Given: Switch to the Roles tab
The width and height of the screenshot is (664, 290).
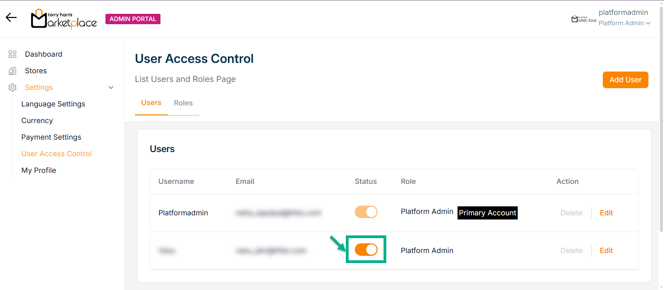Looking at the screenshot, I should tap(183, 103).
